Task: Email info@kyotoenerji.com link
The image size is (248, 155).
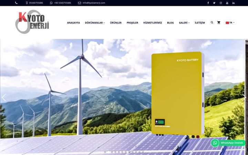Action: point(94,3)
